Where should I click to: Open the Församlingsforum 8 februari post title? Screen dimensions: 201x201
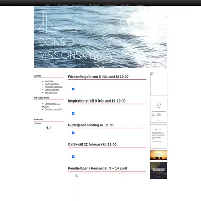tap(98, 77)
